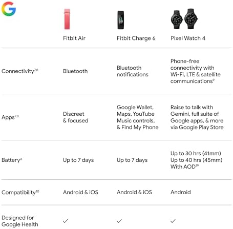Click the Google Wallet, Maps apps description

click(138, 117)
